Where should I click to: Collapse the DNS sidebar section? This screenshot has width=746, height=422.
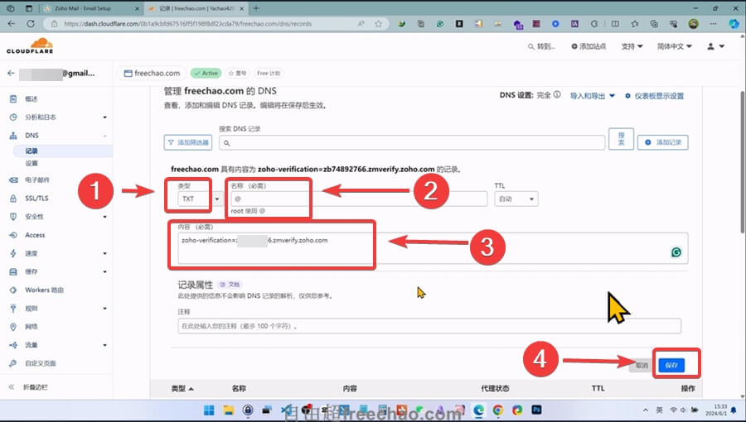104,136
